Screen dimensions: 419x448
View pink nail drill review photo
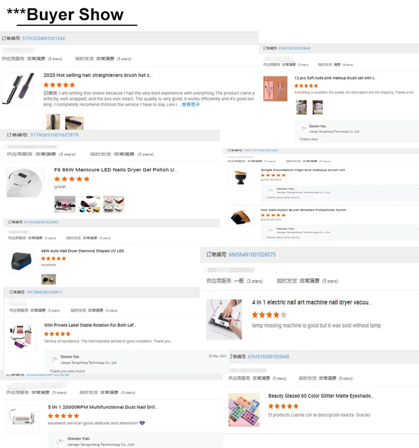(65, 204)
